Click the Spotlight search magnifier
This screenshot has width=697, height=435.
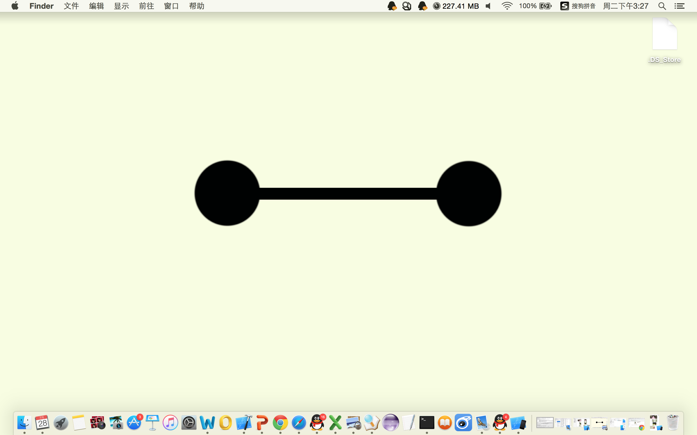[662, 6]
